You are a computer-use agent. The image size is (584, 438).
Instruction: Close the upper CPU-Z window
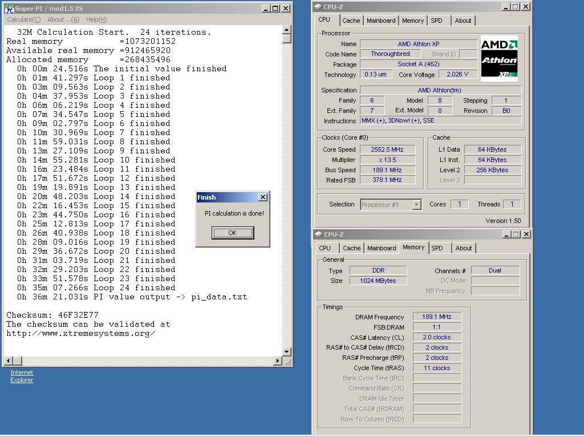[525, 7]
